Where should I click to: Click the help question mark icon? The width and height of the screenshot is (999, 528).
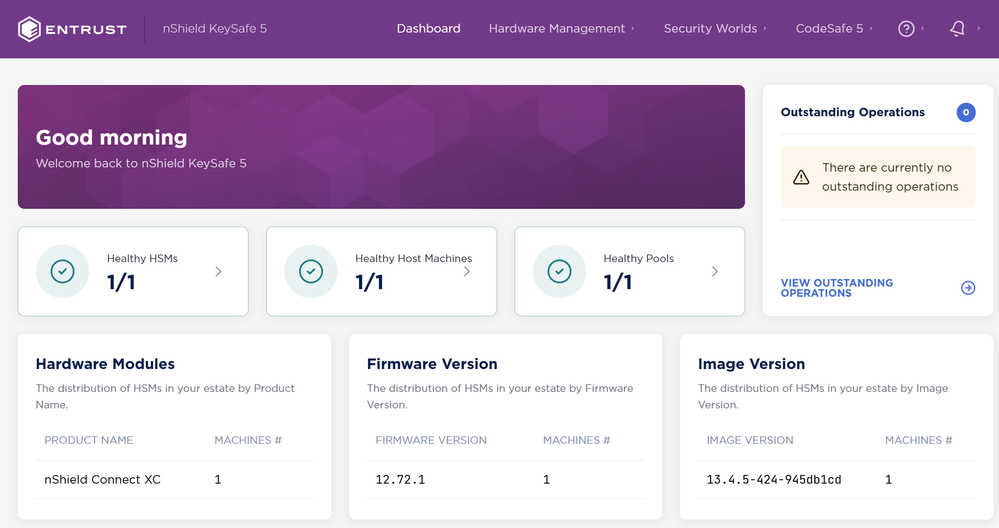click(x=906, y=29)
